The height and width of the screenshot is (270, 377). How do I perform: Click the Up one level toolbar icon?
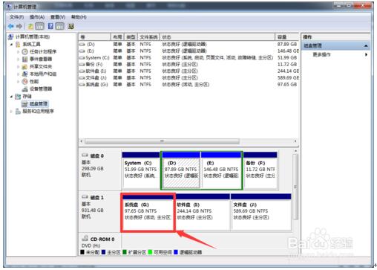point(30,26)
